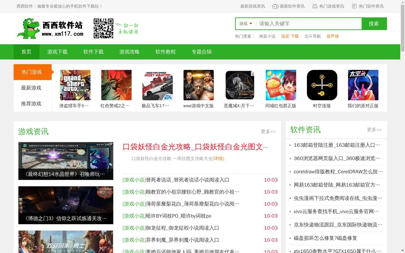Click the gamepad icon beside 最新软件资讯
405x253 pixels.
coord(275,6)
